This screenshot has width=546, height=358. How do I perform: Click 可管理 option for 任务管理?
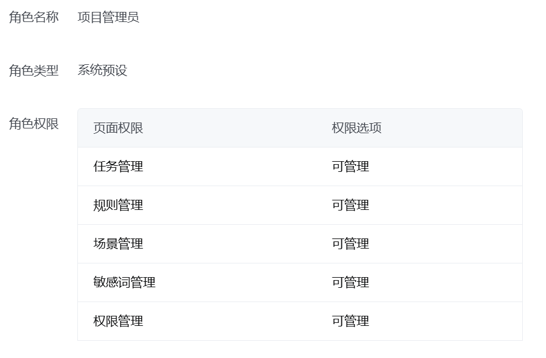pyautogui.click(x=350, y=167)
